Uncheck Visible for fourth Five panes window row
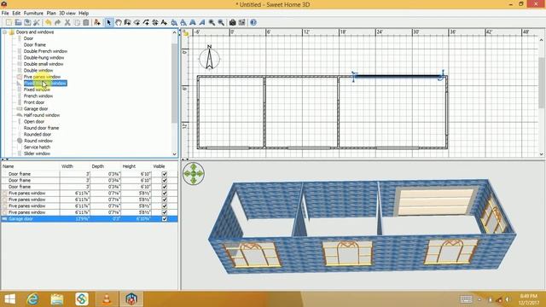546x307 pixels. point(165,212)
